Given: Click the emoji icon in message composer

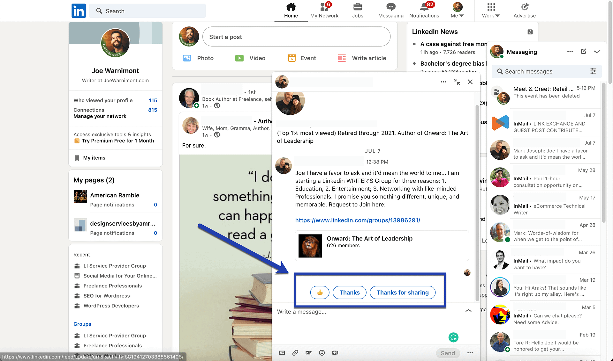Looking at the screenshot, I should pyautogui.click(x=322, y=352).
